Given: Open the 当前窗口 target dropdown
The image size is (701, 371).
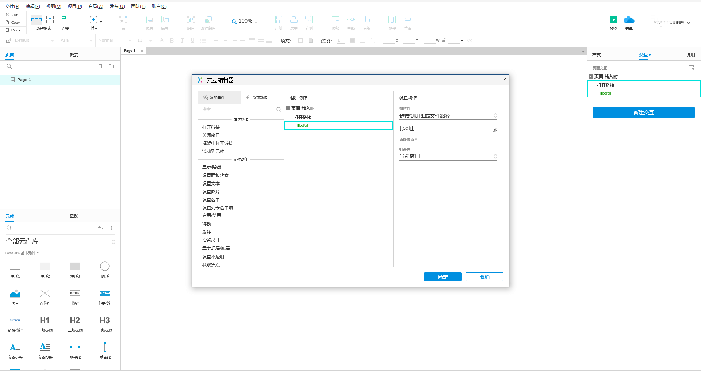Looking at the screenshot, I should point(448,156).
